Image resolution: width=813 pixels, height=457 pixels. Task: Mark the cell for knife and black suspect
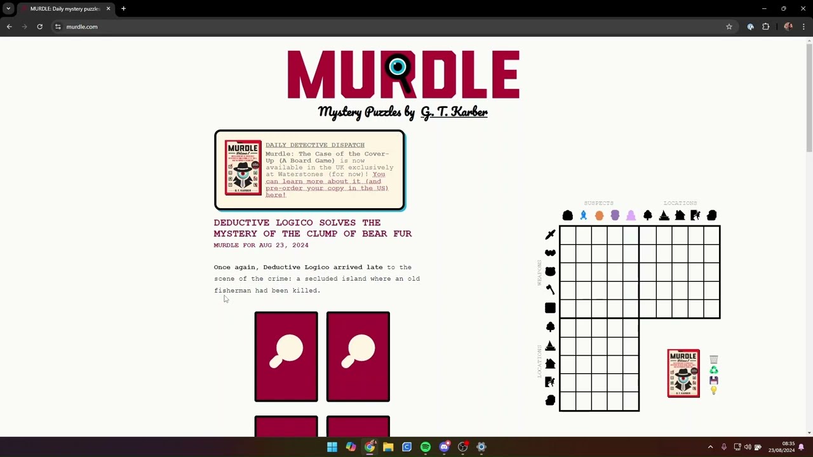pyautogui.click(x=568, y=235)
